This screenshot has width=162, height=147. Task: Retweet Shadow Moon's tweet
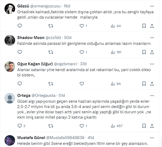click(51, 52)
